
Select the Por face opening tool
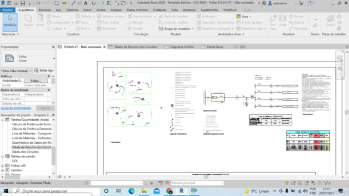point(273,22)
